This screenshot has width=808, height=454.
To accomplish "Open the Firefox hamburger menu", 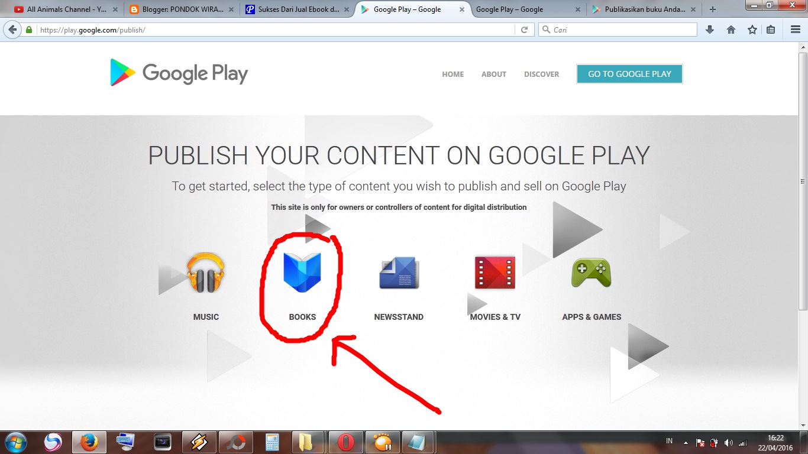I will [796, 30].
